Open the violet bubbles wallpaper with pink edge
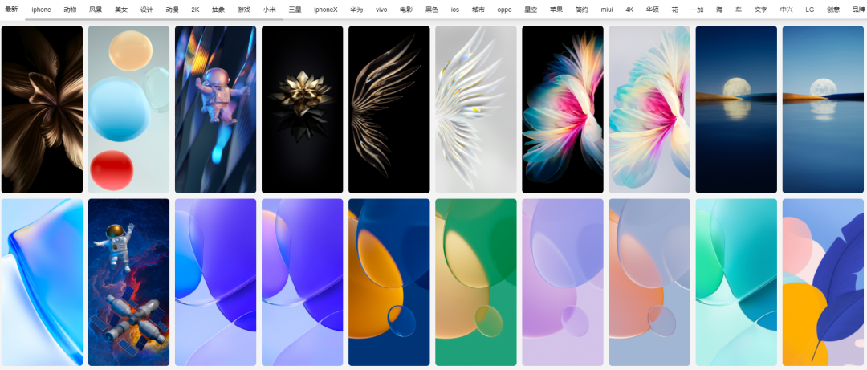The width and height of the screenshot is (867, 370). point(303,282)
